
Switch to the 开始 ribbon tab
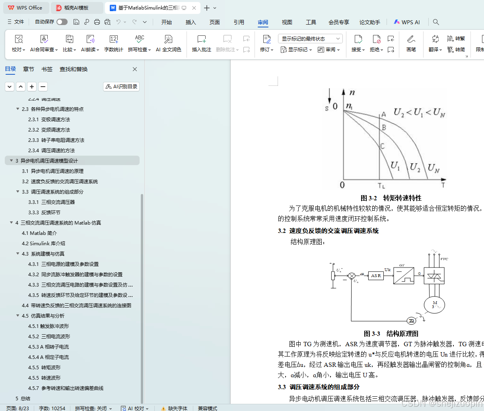tap(167, 22)
